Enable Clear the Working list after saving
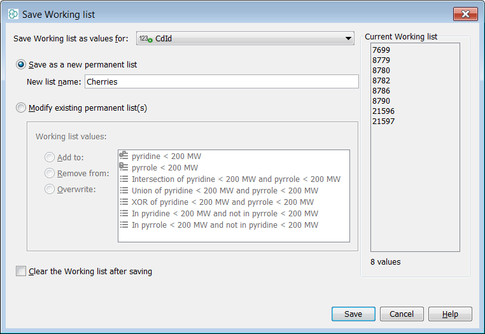 pos(22,272)
